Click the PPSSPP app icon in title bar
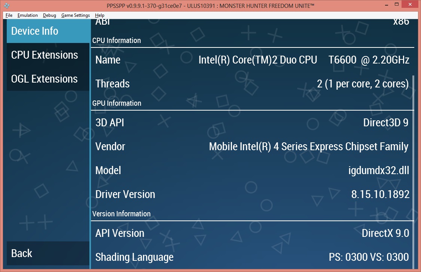The height and width of the screenshot is (272, 421). [x=6, y=5]
